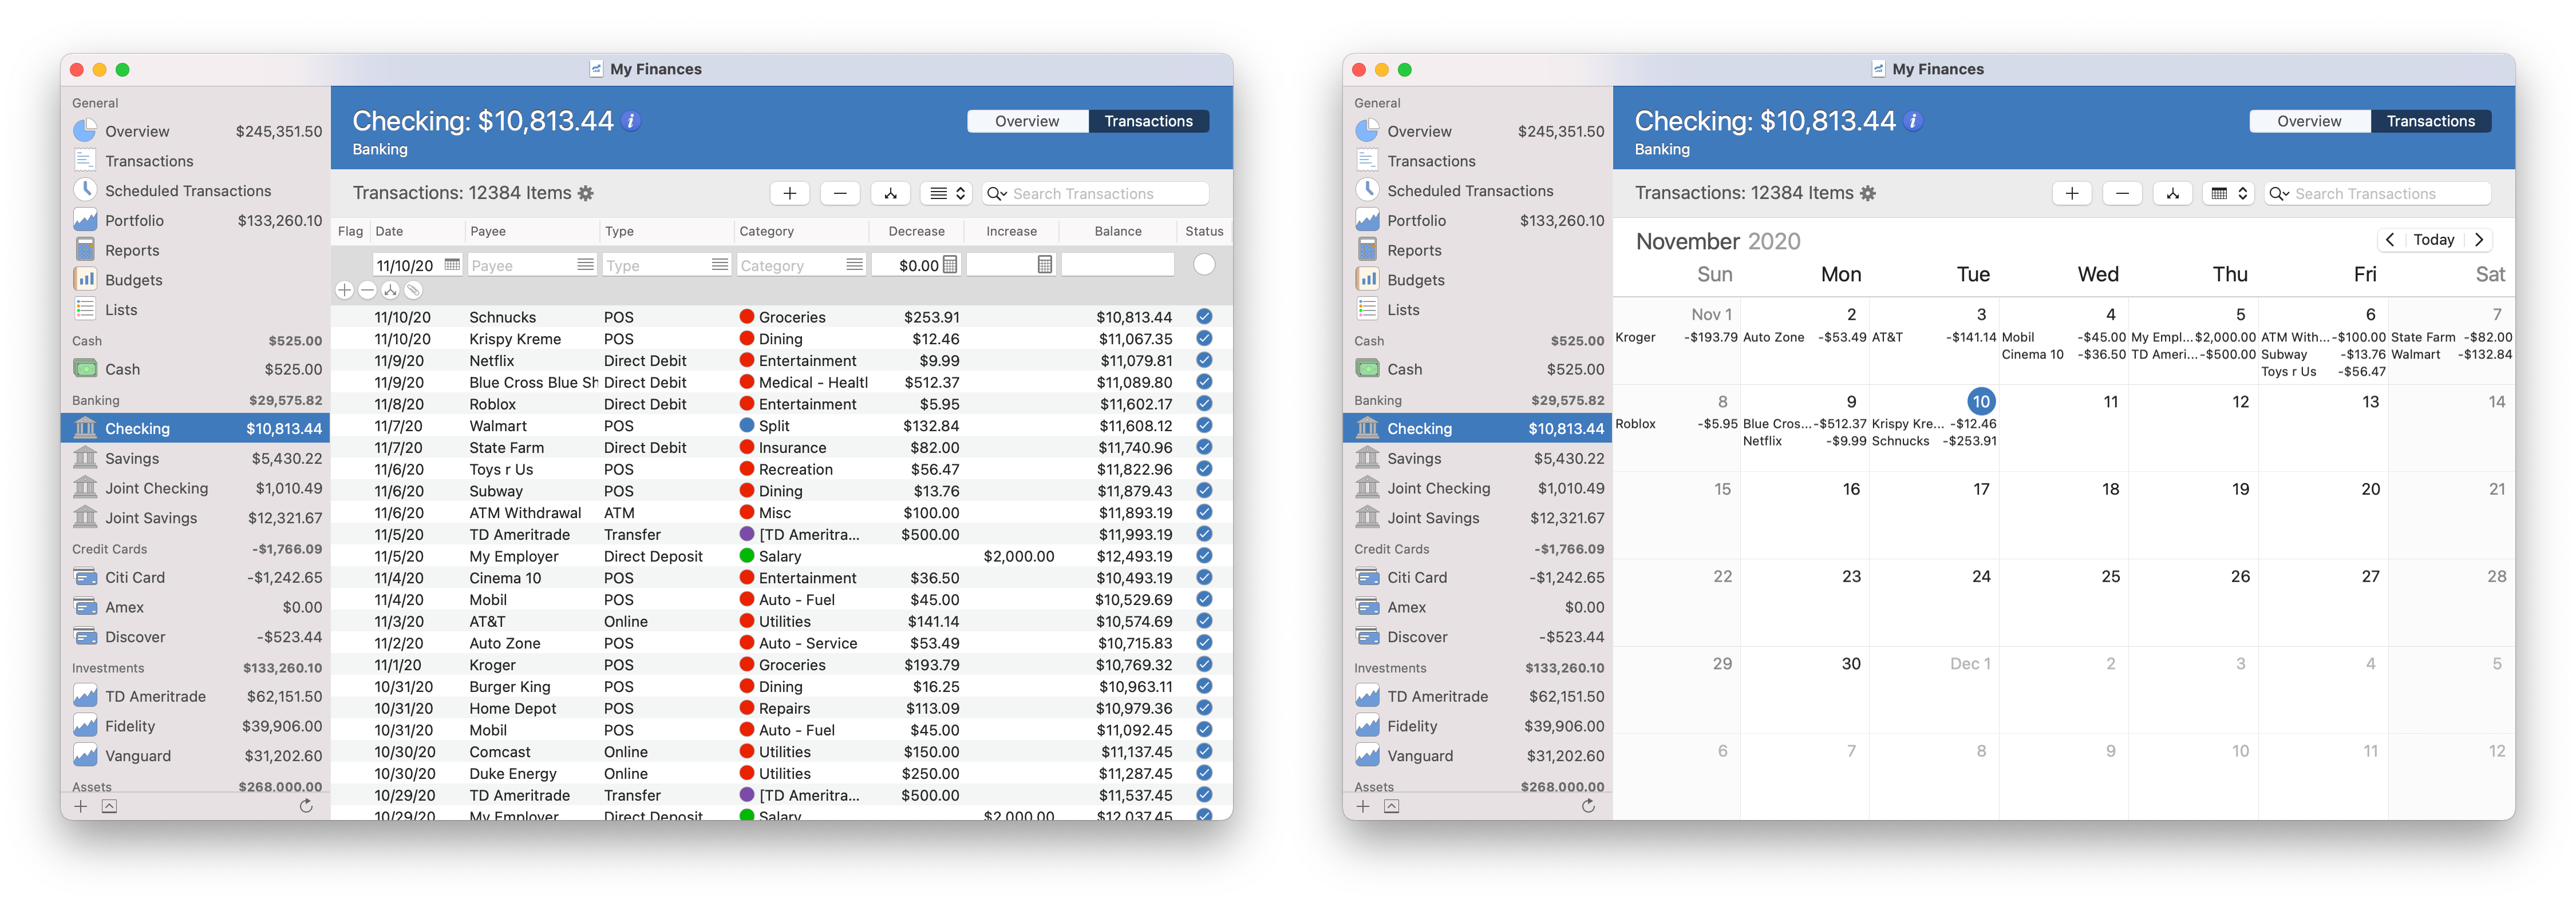Open Scheduled Transactions in the calendar window sidebar
This screenshot has height=915, width=2576.
click(1469, 191)
